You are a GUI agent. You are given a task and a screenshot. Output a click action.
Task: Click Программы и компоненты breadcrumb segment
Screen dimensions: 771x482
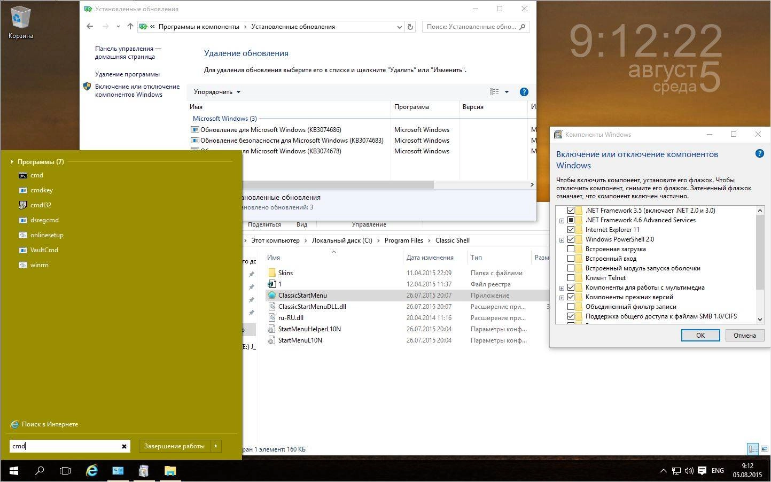199,27
